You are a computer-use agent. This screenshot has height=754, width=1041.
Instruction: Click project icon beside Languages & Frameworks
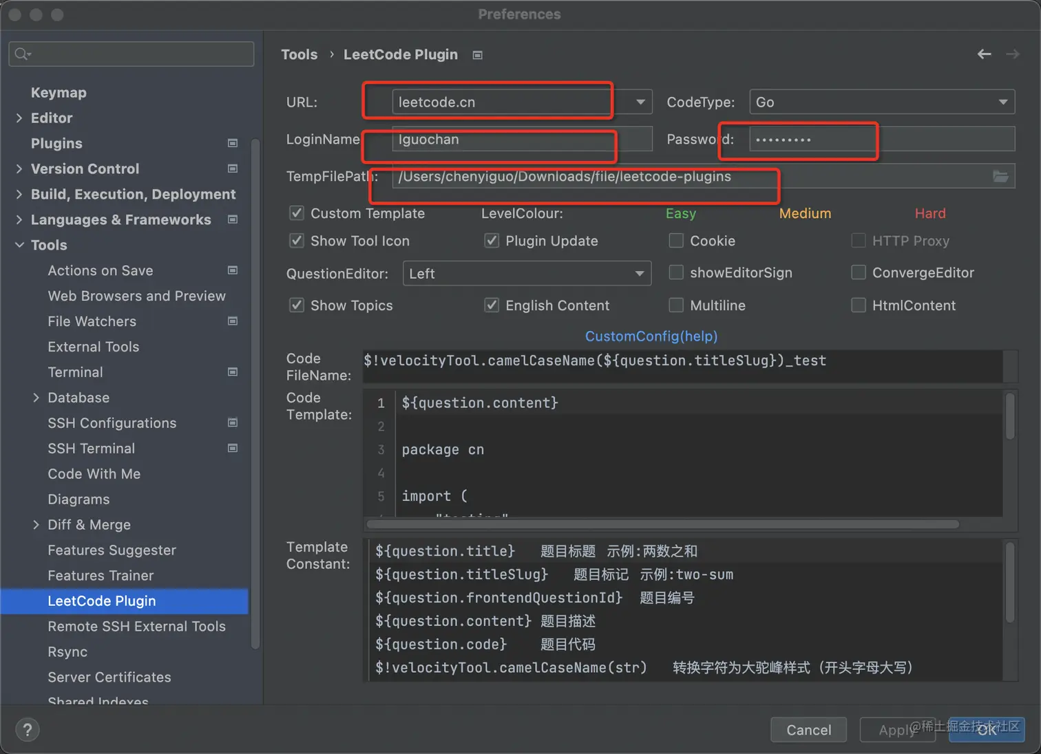tap(233, 219)
